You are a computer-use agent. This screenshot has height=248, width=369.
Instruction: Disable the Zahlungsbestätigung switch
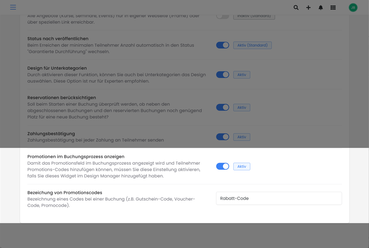click(223, 137)
